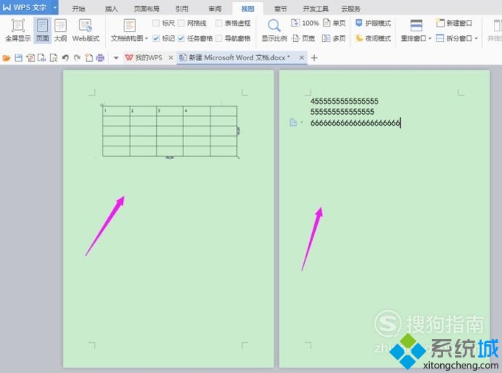Redo the last action

click(77, 58)
